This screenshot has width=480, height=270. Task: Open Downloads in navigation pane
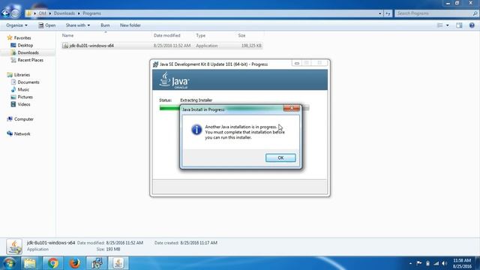(28, 52)
